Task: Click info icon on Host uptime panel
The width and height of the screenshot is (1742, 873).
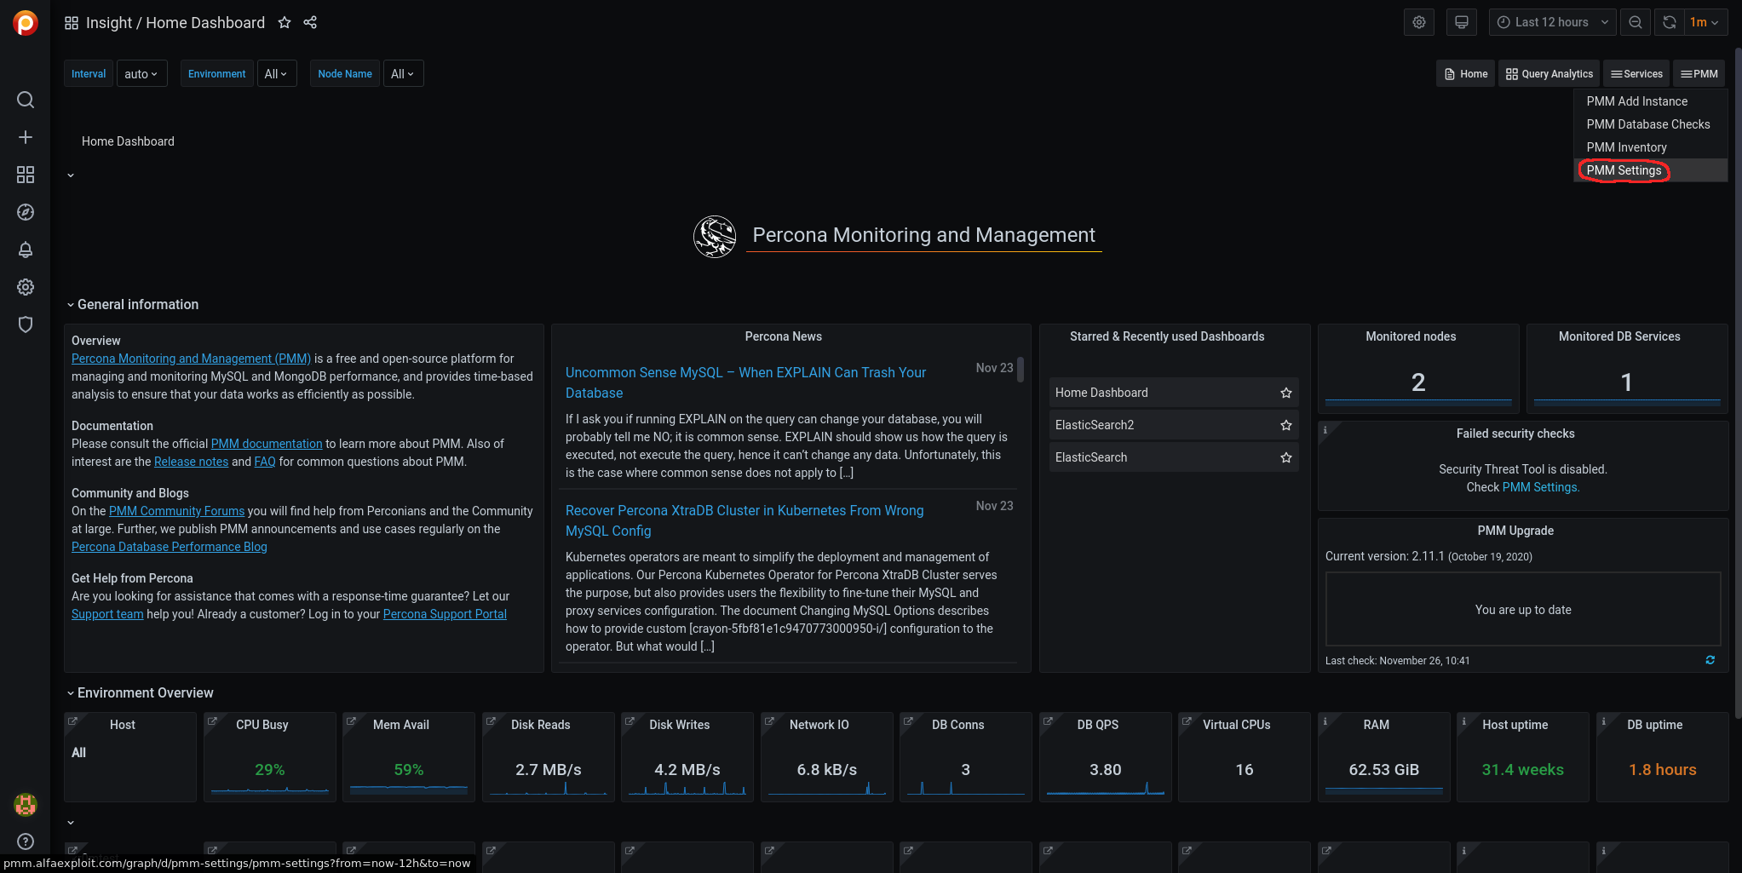Action: coord(1464,721)
